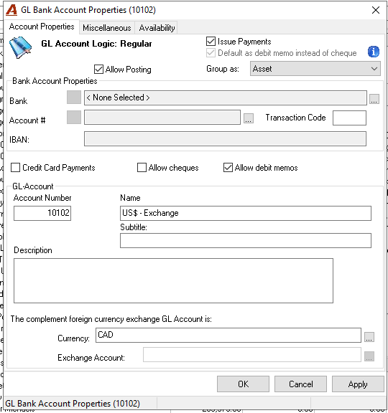Click the Exchange Account field
The height and width of the screenshot is (413, 388).
tap(252, 354)
